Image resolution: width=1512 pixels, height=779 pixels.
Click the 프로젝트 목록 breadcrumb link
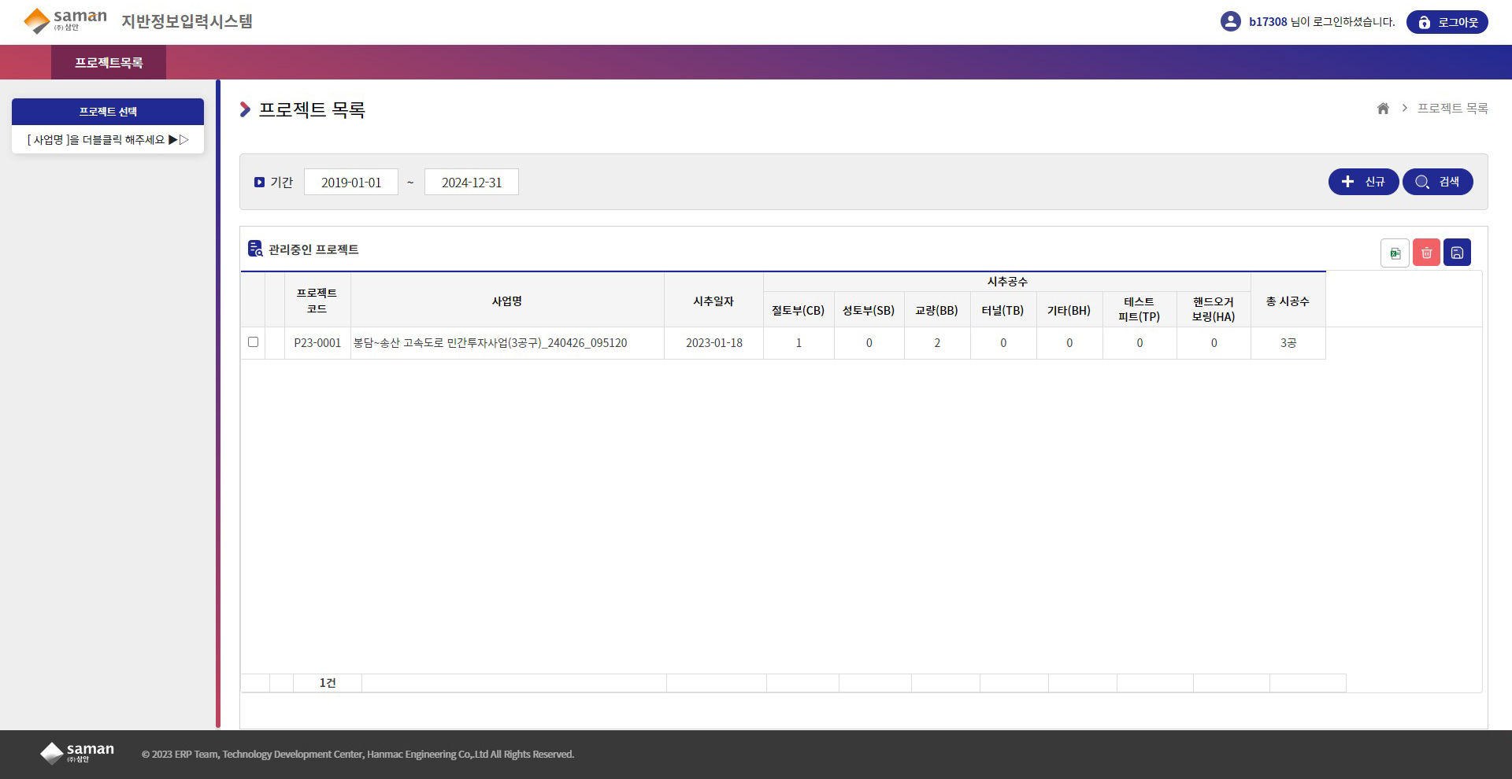[1452, 109]
